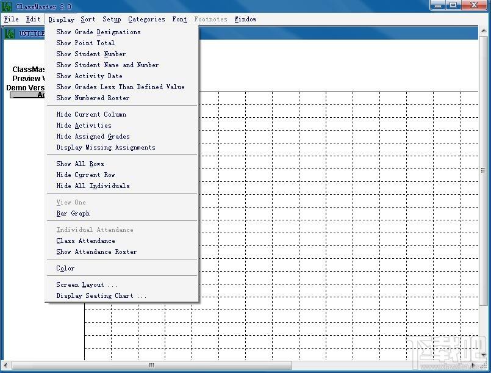The width and height of the screenshot is (491, 373).
Task: Choose Show Point Total
Action: [122, 43]
